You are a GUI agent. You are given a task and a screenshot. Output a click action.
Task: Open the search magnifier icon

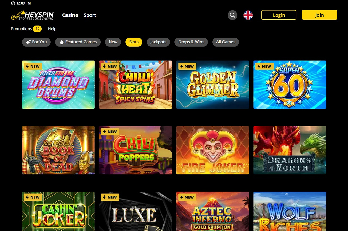click(x=232, y=15)
